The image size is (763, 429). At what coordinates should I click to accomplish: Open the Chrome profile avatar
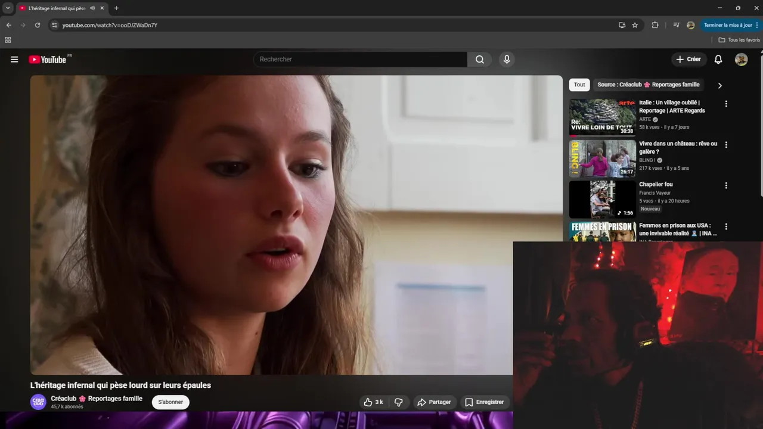click(691, 25)
